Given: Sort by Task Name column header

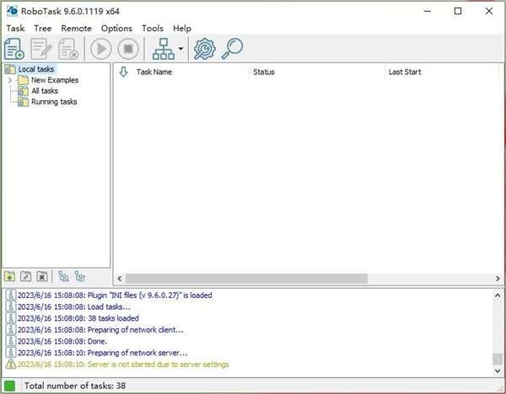Looking at the screenshot, I should coord(154,72).
